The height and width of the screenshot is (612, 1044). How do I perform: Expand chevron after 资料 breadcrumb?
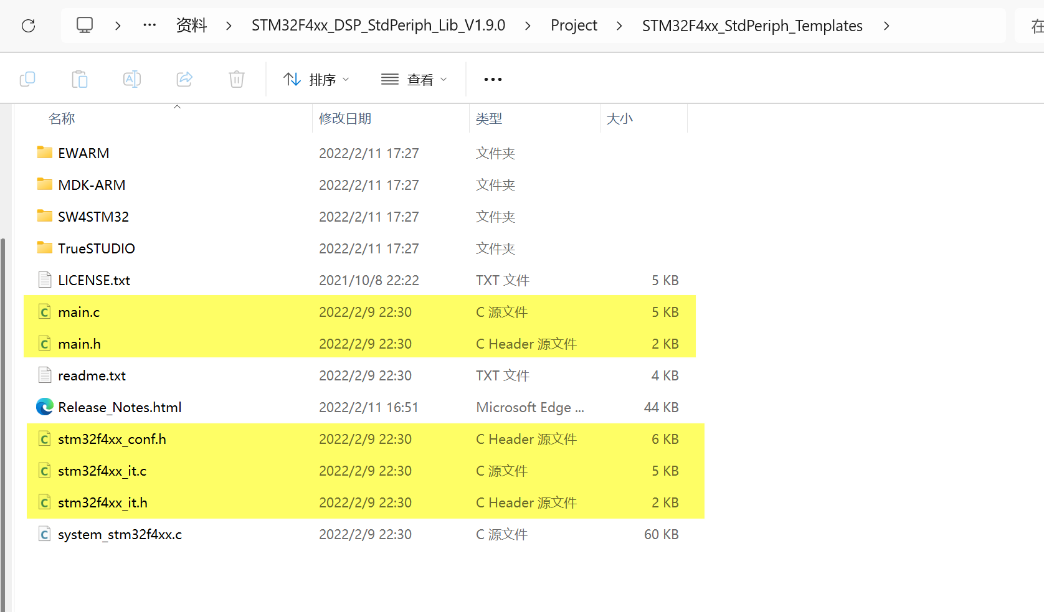point(229,26)
